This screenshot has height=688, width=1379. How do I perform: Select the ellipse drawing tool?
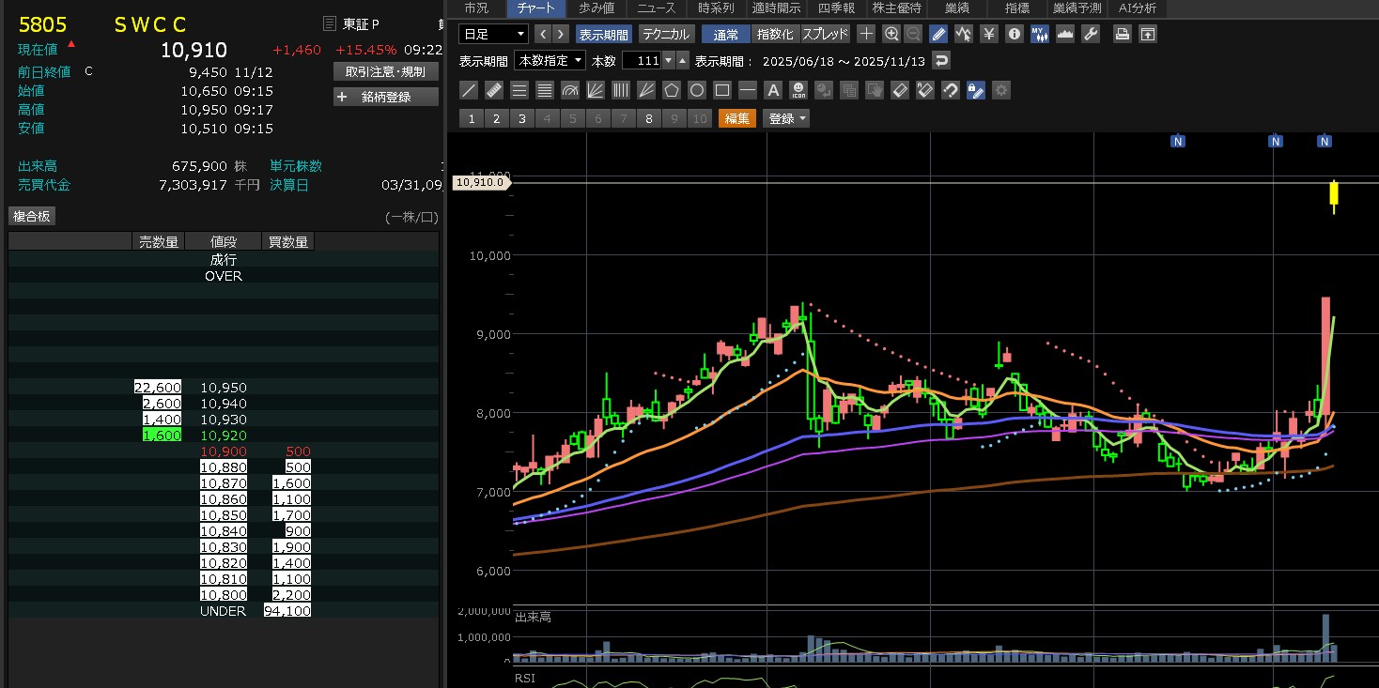point(696,90)
